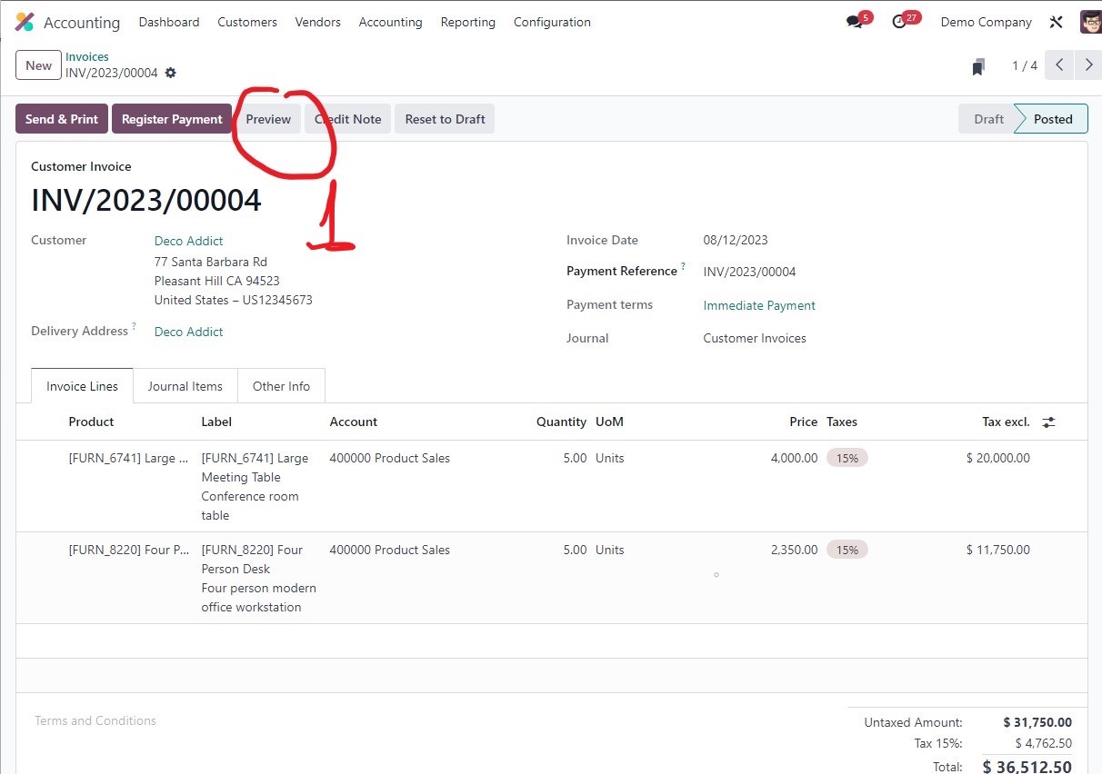Open developer tools crossed-wrench icon
The width and height of the screenshot is (1102, 774).
click(1056, 21)
